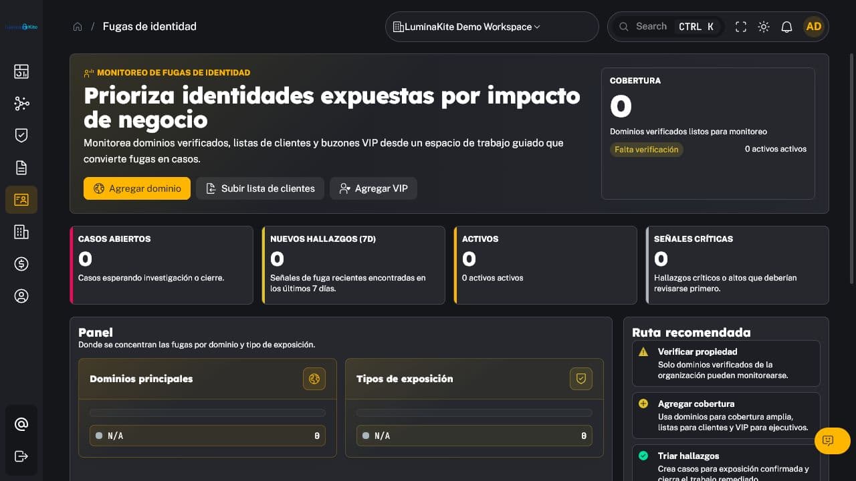Click plus icon beside Agregar cobertura

(x=643, y=404)
